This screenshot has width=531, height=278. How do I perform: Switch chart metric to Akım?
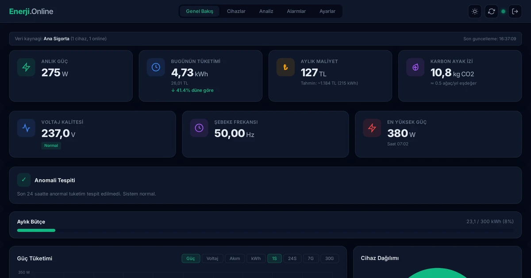tap(235, 259)
